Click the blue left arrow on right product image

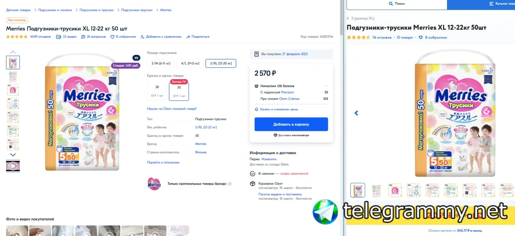[x=356, y=113]
